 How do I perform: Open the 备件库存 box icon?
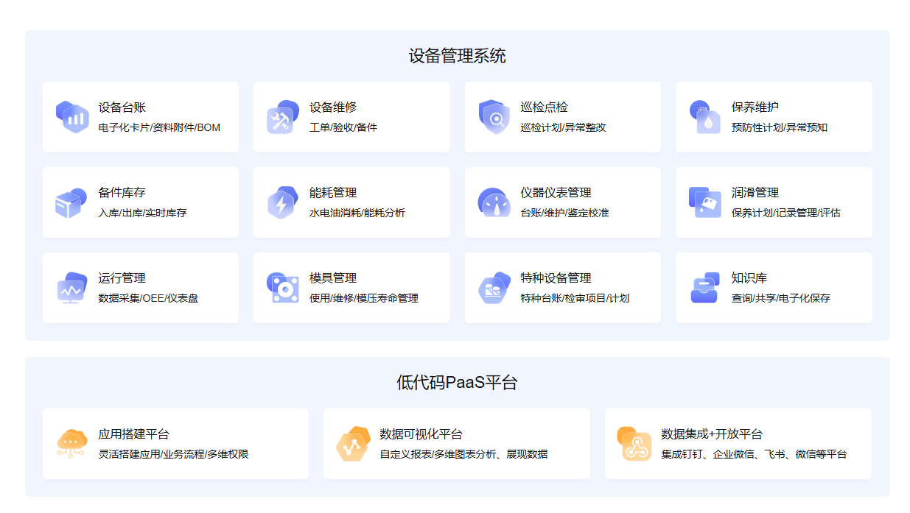point(71,202)
